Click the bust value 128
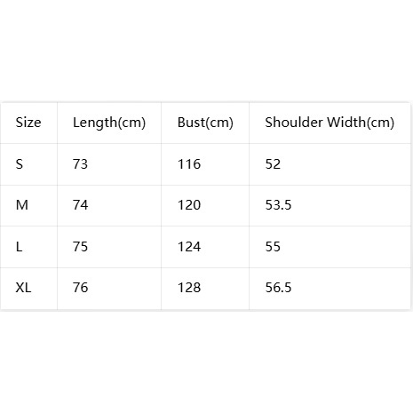This screenshot has width=413, height=413. pos(189,288)
